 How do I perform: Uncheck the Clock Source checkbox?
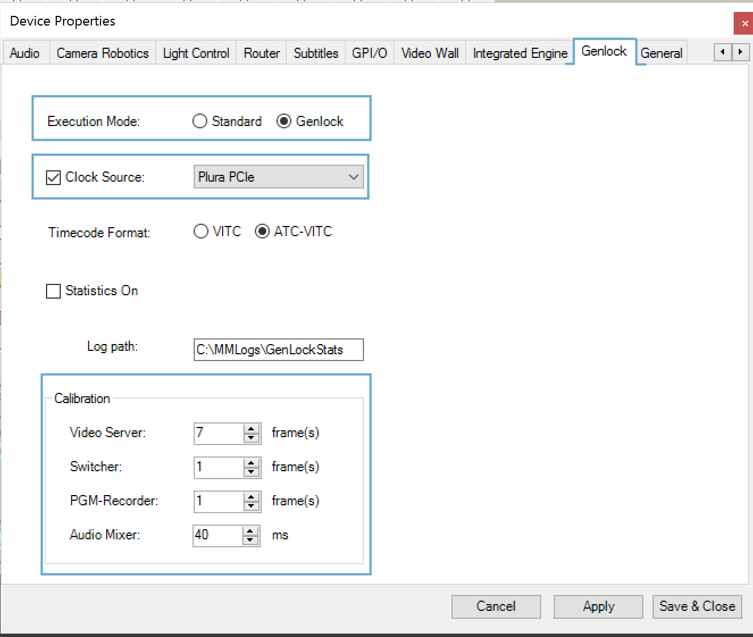click(x=53, y=178)
